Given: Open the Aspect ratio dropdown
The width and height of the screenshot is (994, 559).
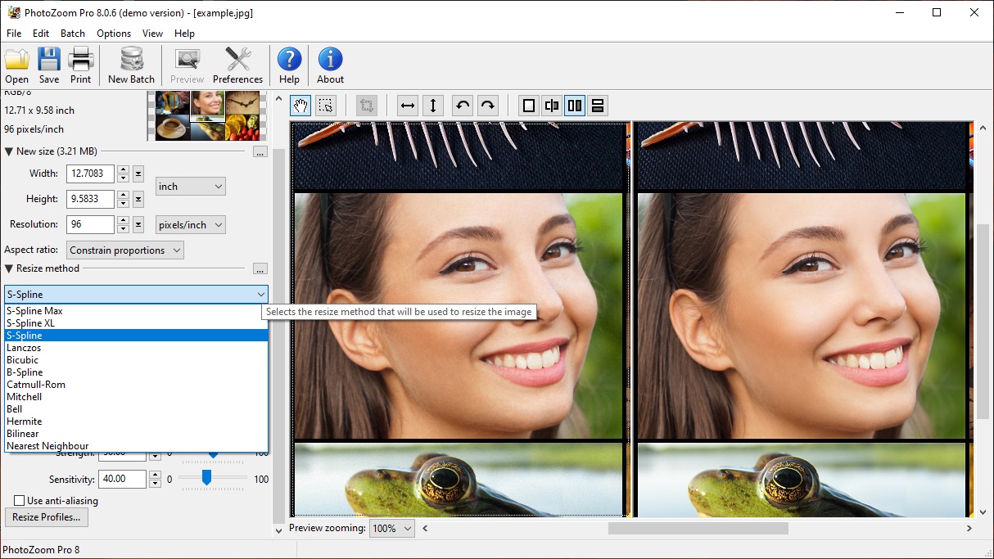Looking at the screenshot, I should [x=125, y=250].
